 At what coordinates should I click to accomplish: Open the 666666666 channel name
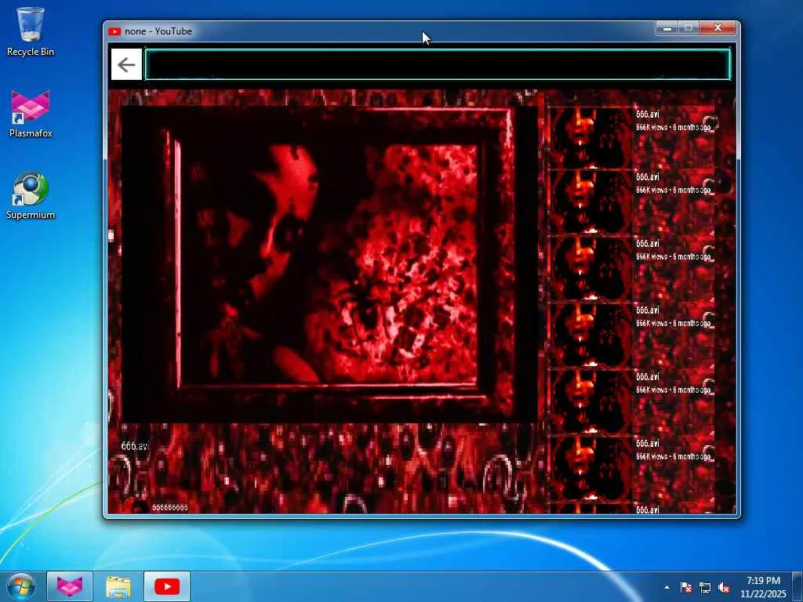(170, 507)
